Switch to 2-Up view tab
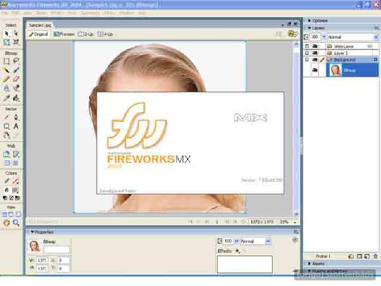The image size is (381, 286). [x=86, y=34]
